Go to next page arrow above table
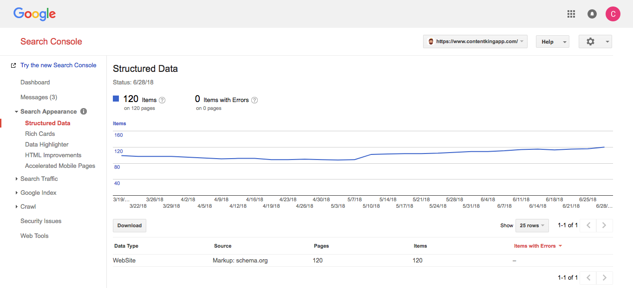The width and height of the screenshot is (633, 288). (x=604, y=225)
